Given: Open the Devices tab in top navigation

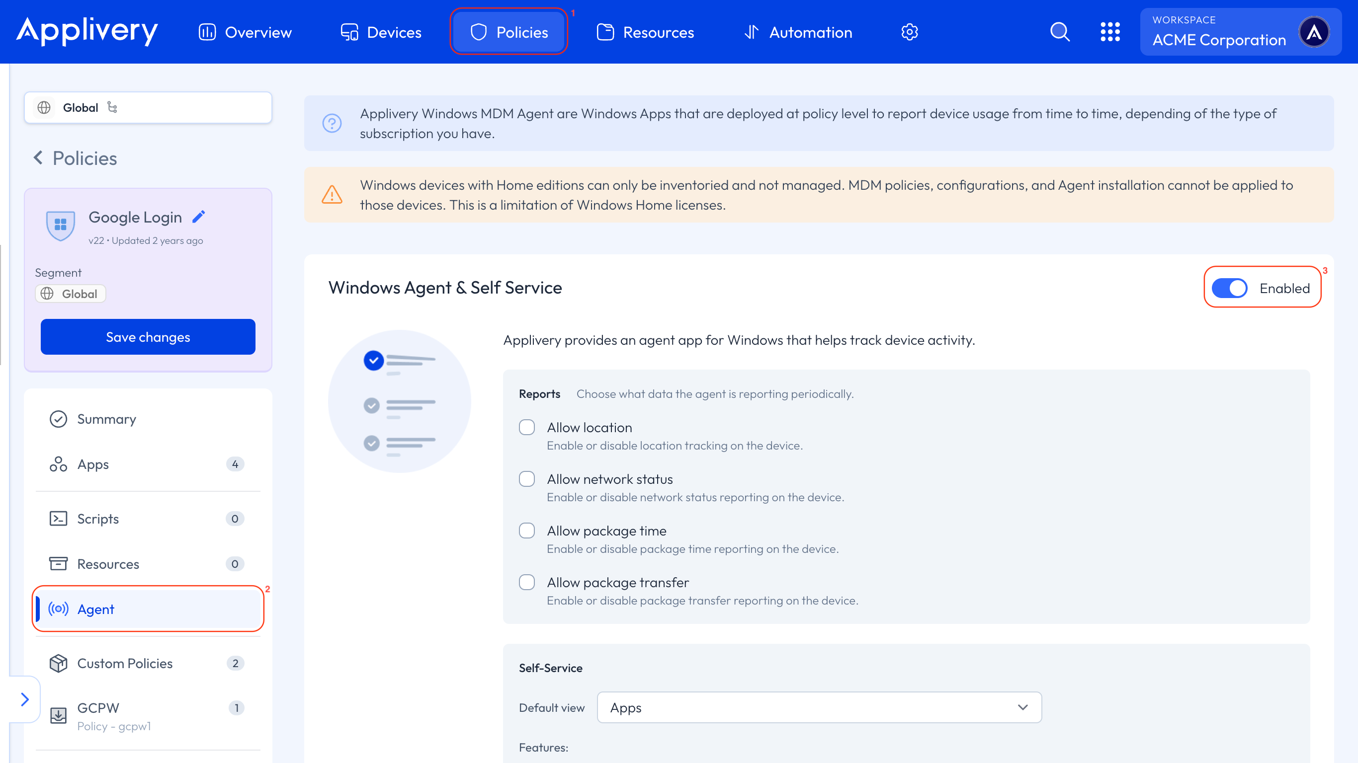Looking at the screenshot, I should (381, 32).
